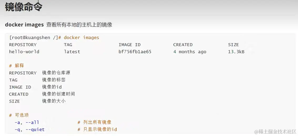Click the CREATED column header in output table
298x136 pixels.
(183, 45)
